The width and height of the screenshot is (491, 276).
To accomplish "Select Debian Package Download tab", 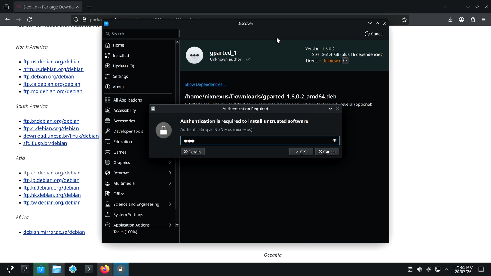I will (48, 7).
